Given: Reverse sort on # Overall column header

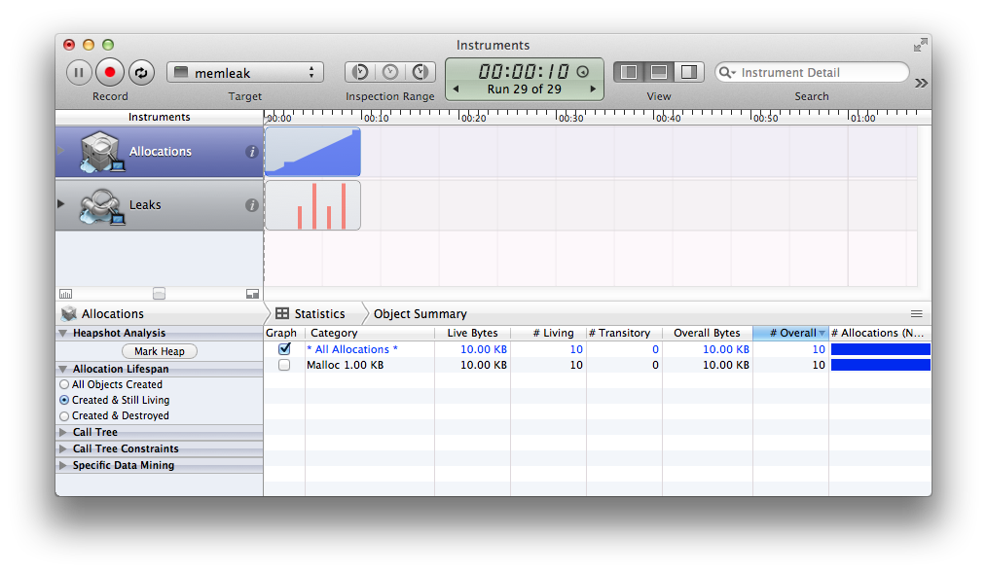Looking at the screenshot, I should pyautogui.click(x=790, y=333).
